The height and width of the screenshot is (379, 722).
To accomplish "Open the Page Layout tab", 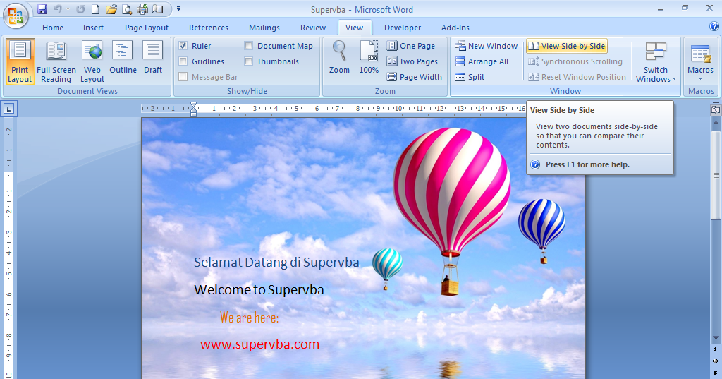I will tap(147, 28).
